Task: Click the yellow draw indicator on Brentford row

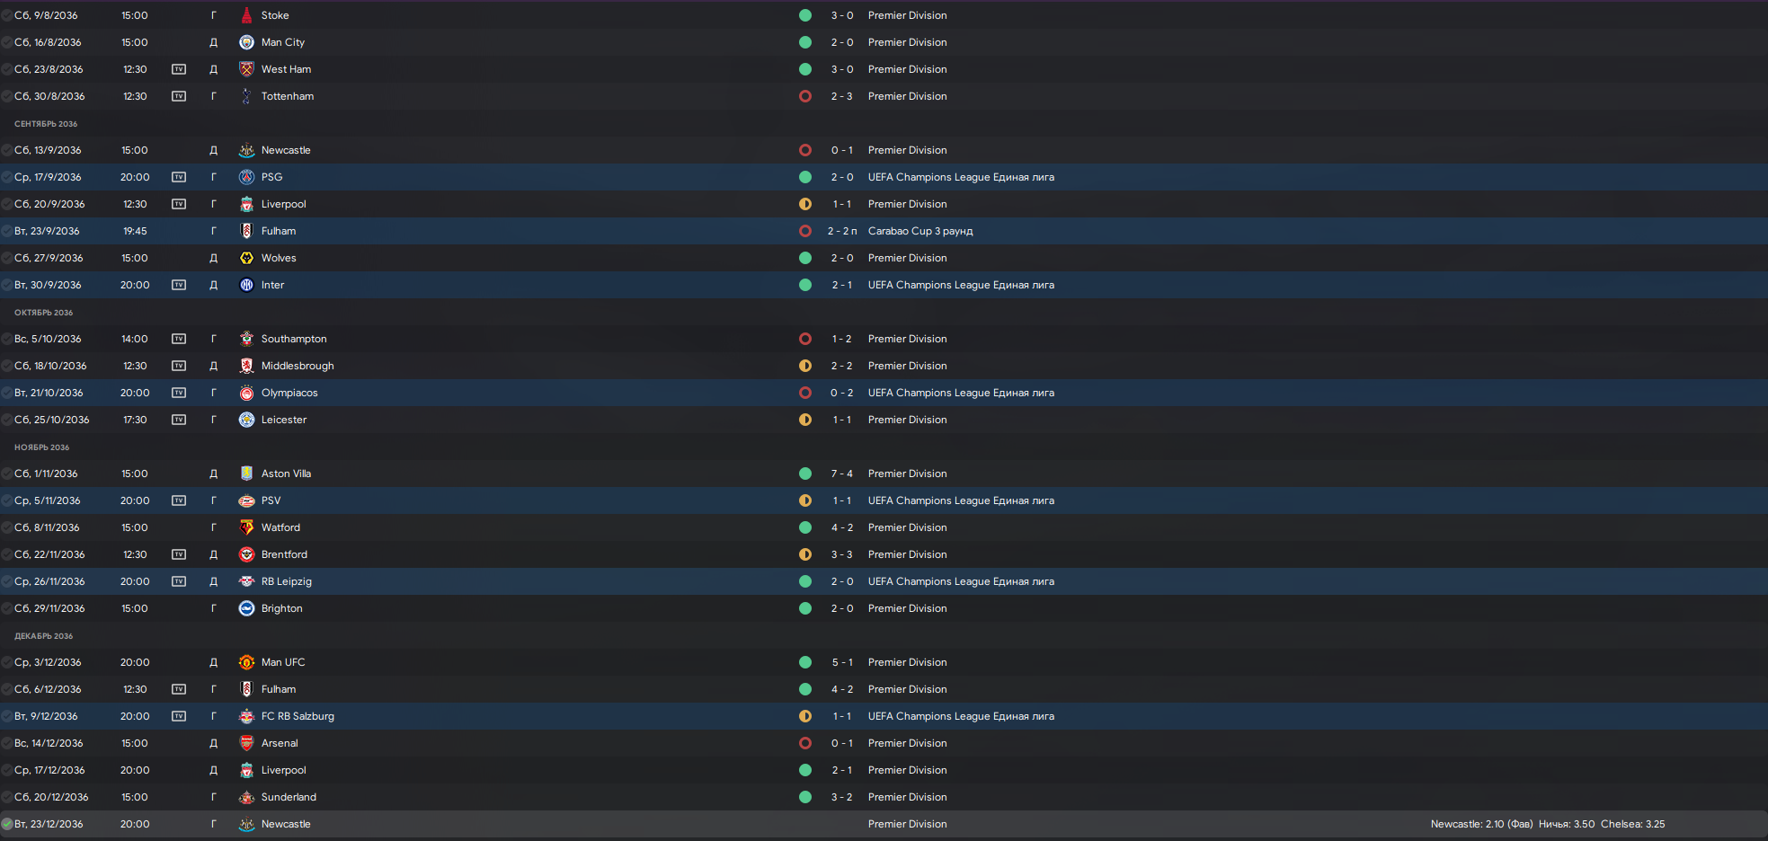Action: (805, 554)
